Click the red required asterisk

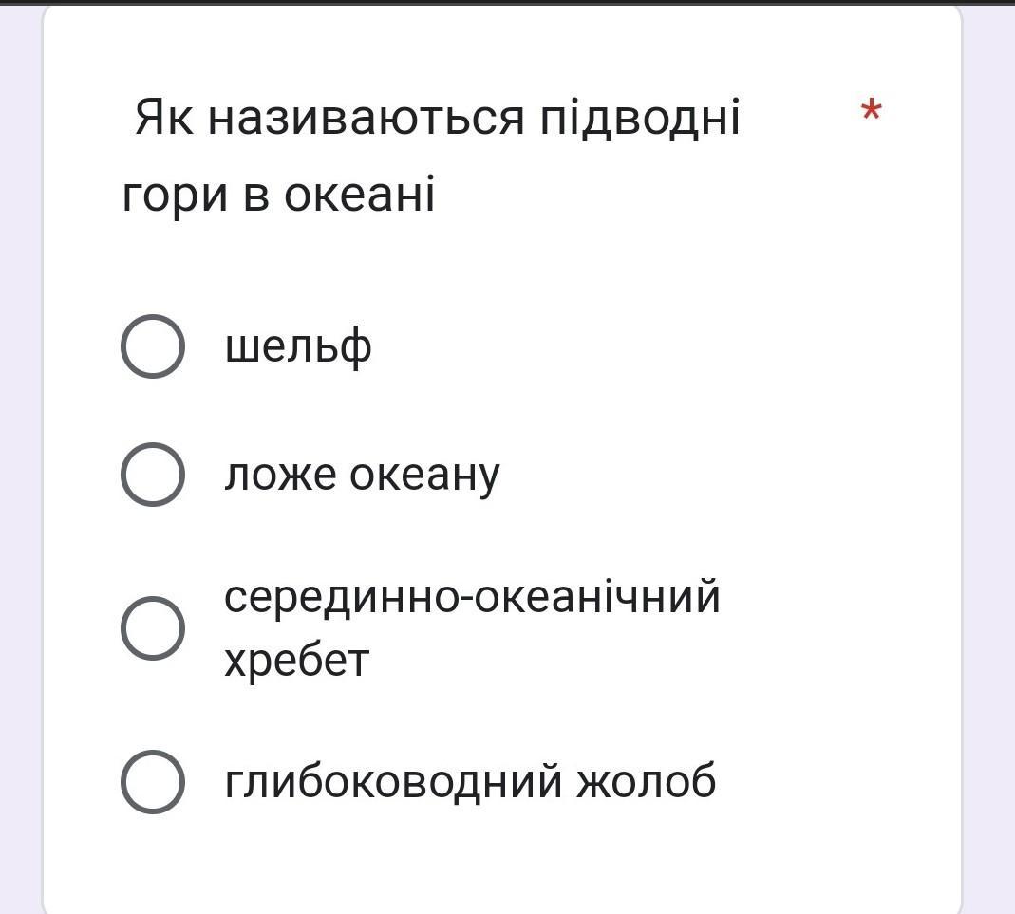click(872, 111)
